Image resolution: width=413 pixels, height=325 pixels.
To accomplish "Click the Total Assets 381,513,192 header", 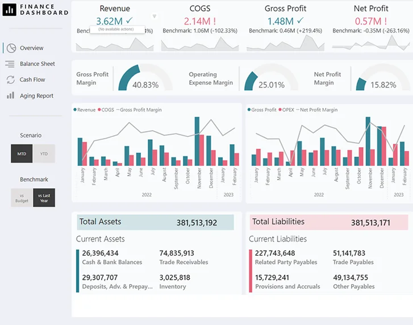I will pos(156,222).
